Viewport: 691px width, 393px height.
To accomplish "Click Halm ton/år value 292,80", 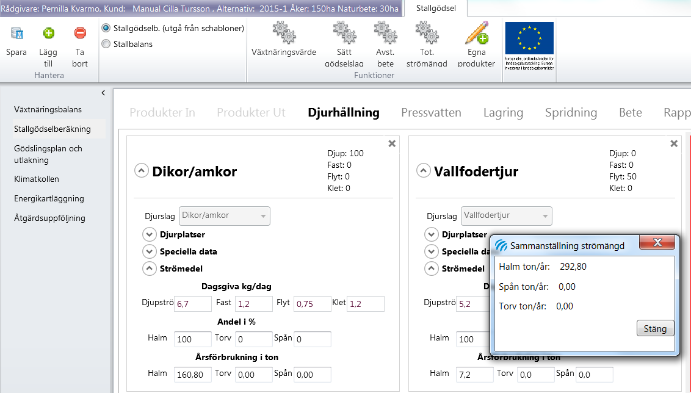I will tap(573, 267).
